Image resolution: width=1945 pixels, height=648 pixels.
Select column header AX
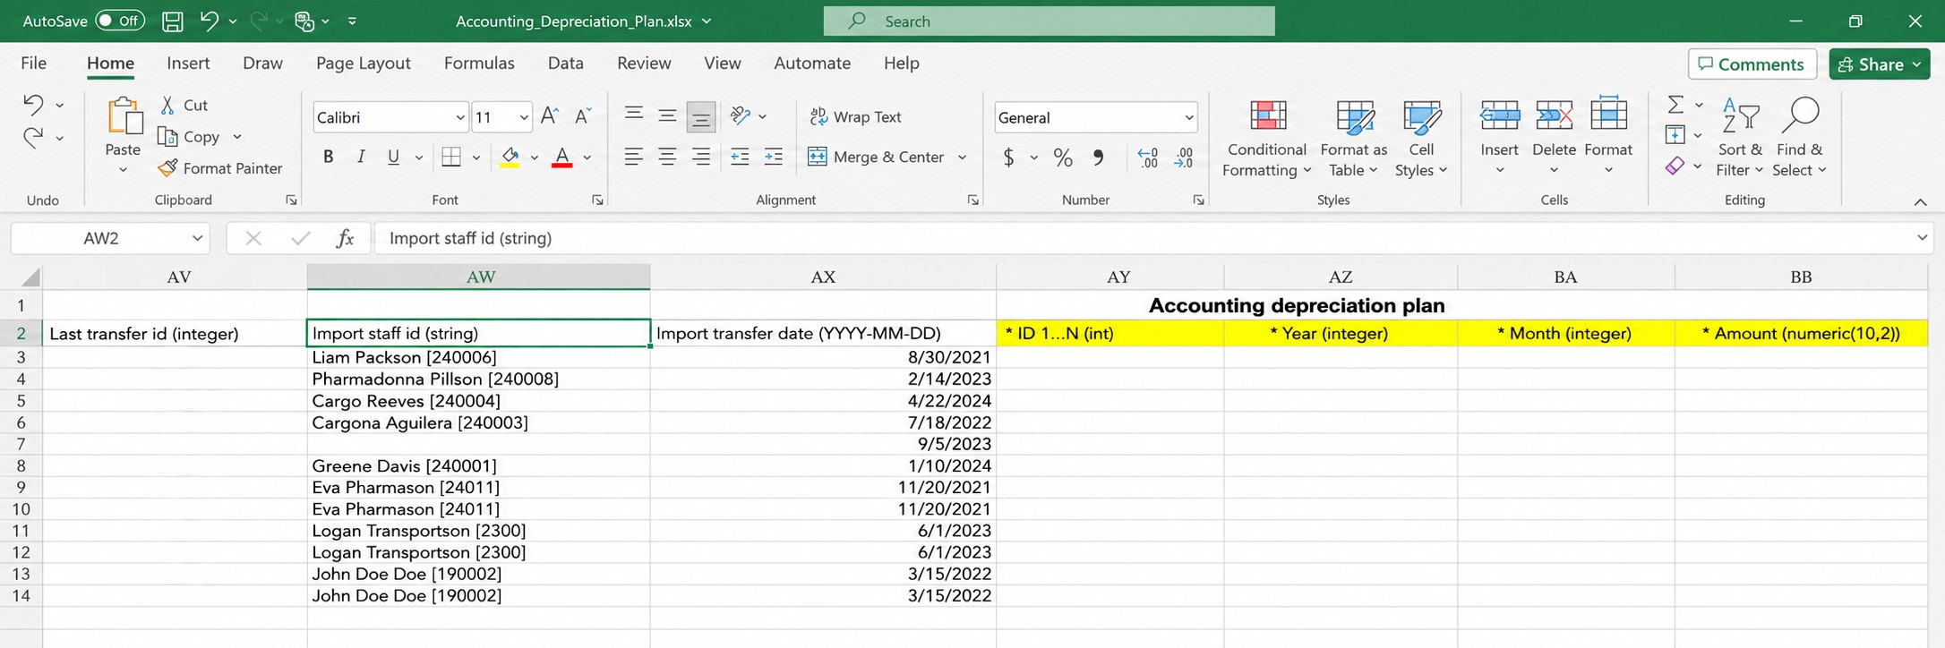823,277
